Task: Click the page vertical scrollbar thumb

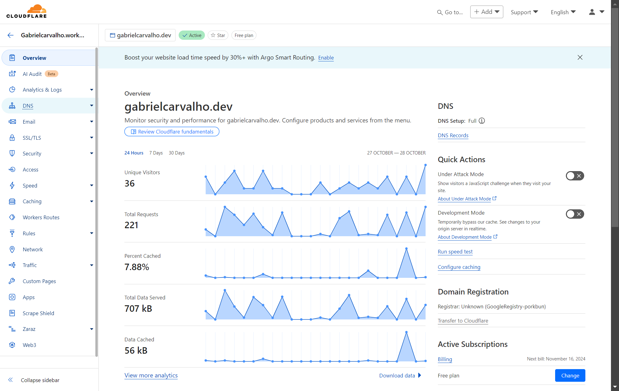Action: [x=615, y=117]
